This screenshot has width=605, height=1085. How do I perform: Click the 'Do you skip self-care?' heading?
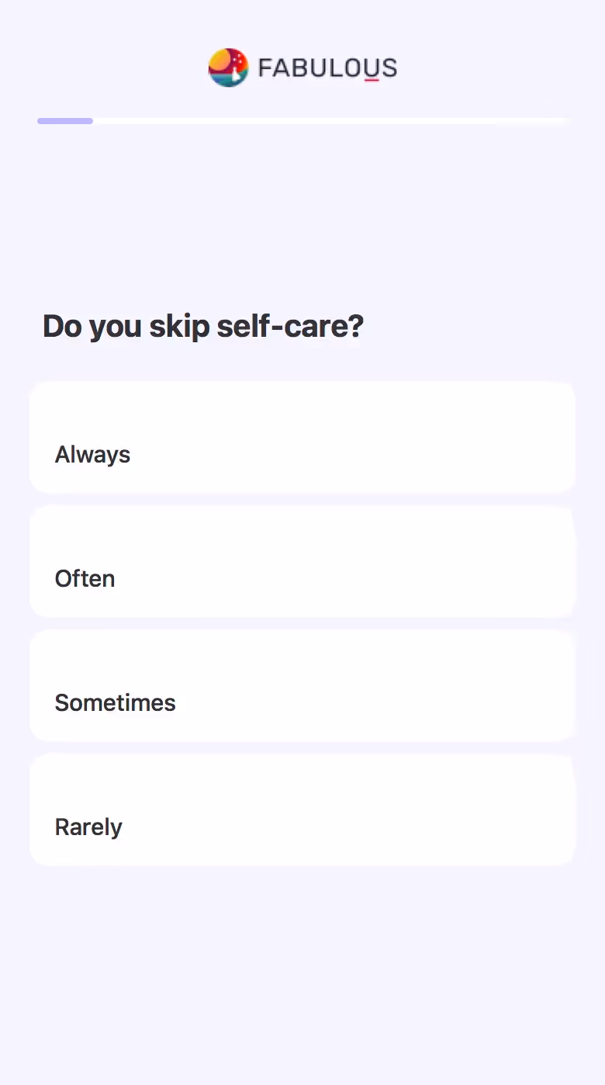click(x=203, y=327)
